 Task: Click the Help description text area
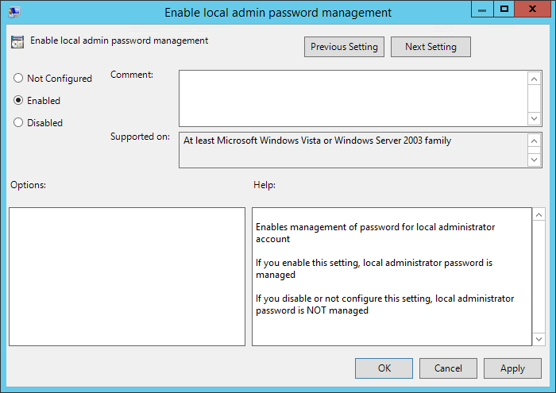click(x=391, y=276)
